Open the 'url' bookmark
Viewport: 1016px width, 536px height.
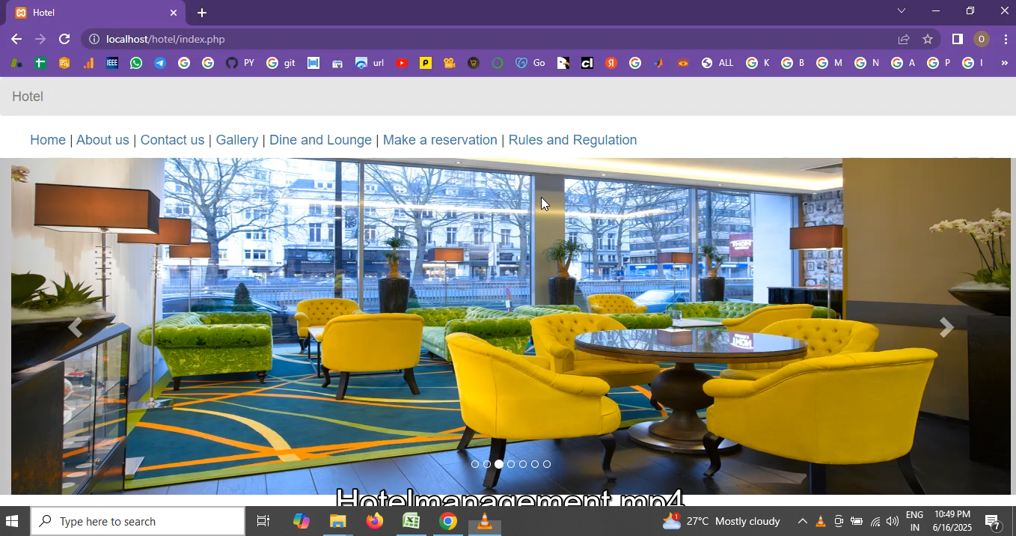(370, 63)
